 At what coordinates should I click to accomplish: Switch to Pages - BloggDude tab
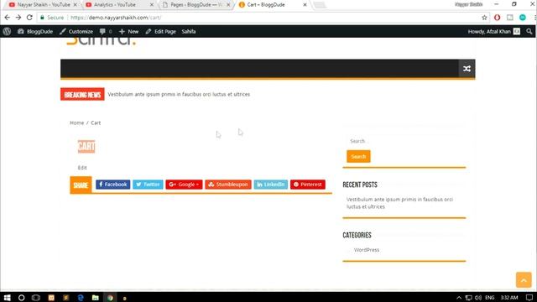click(x=196, y=5)
